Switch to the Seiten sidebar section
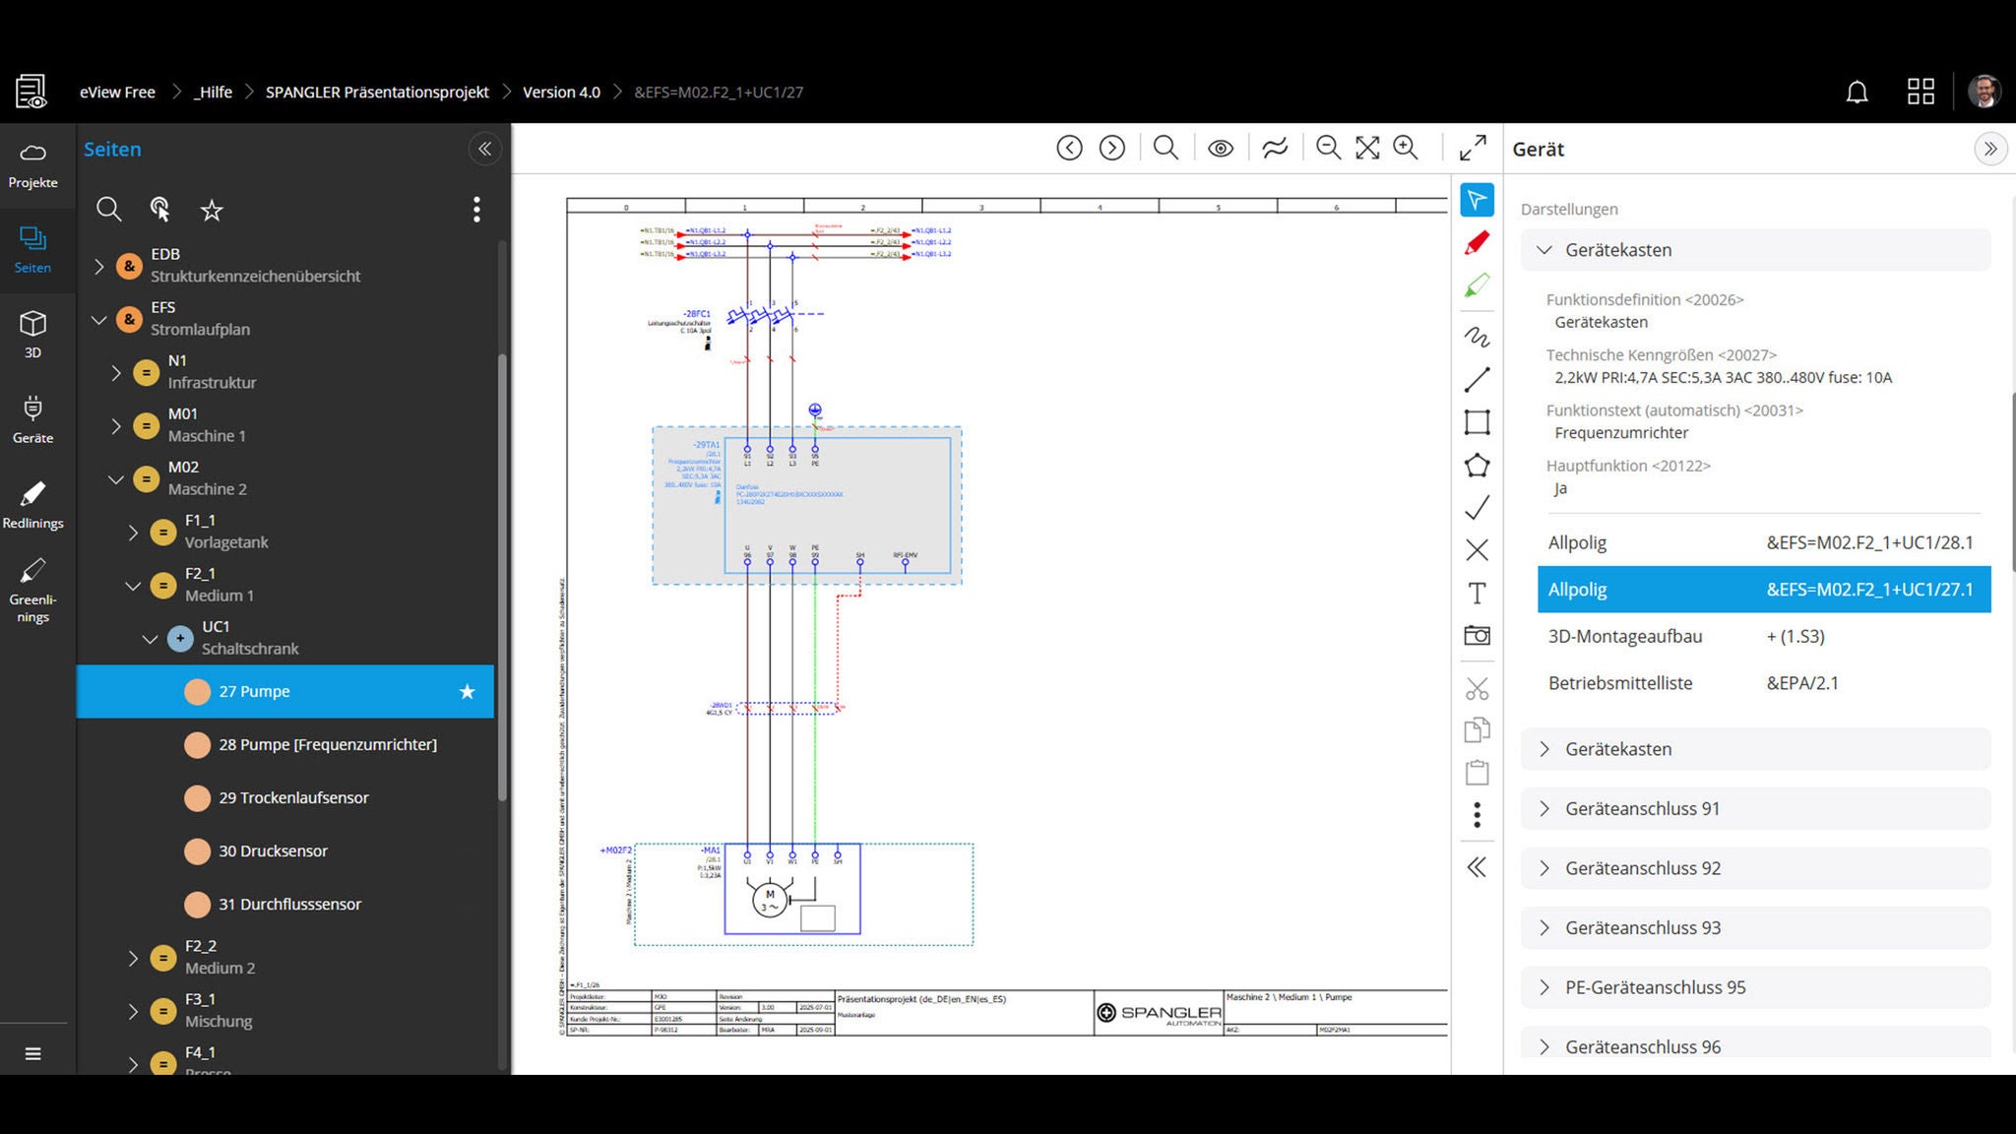2016x1134 pixels. tap(32, 250)
